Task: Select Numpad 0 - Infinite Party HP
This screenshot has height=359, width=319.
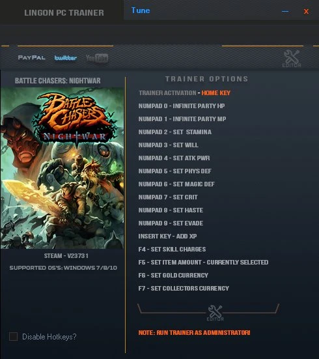Action: (x=182, y=106)
